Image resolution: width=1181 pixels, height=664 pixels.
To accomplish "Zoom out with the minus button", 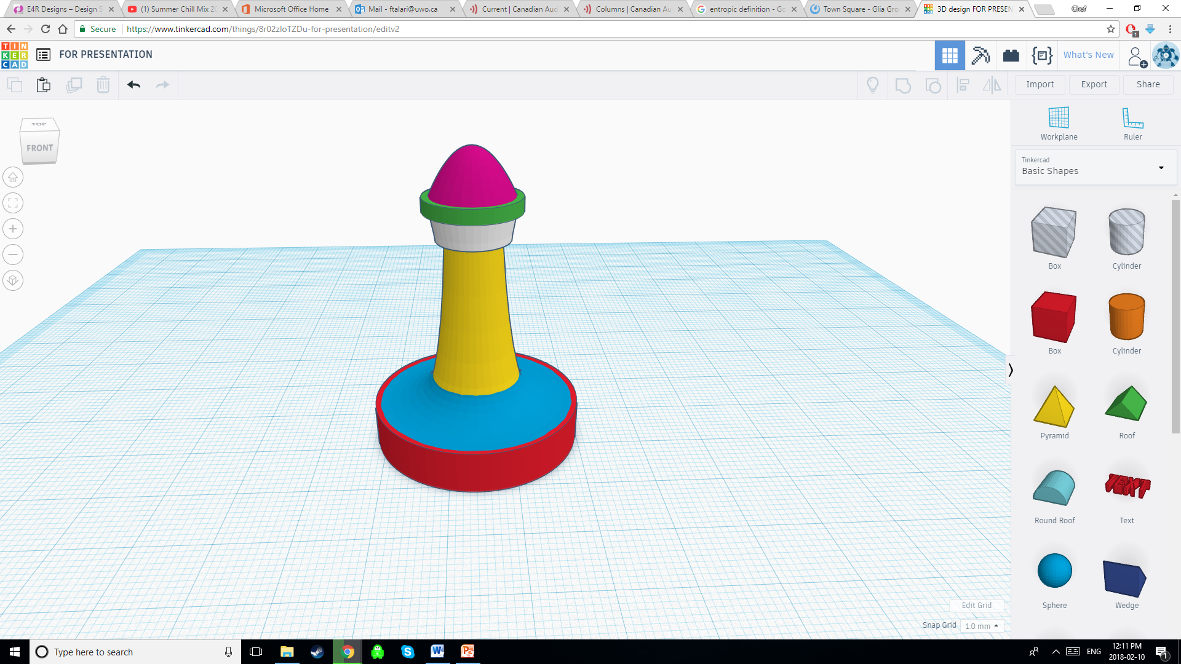I will (13, 255).
